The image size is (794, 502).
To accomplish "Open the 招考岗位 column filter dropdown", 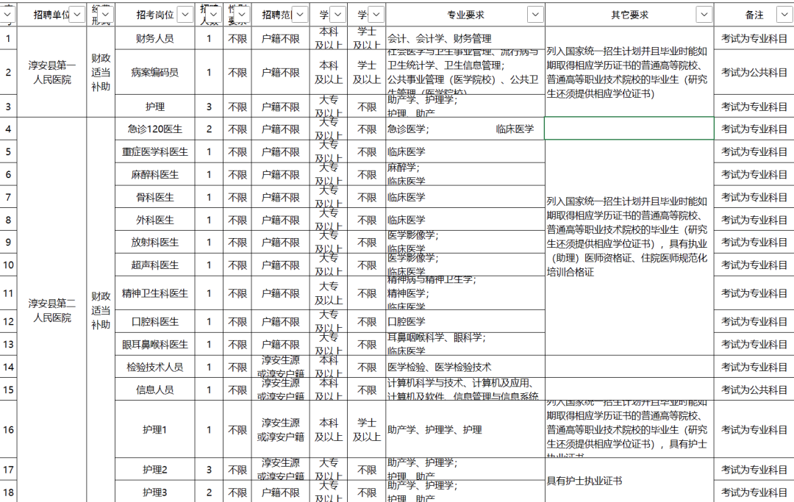I will coord(186,15).
